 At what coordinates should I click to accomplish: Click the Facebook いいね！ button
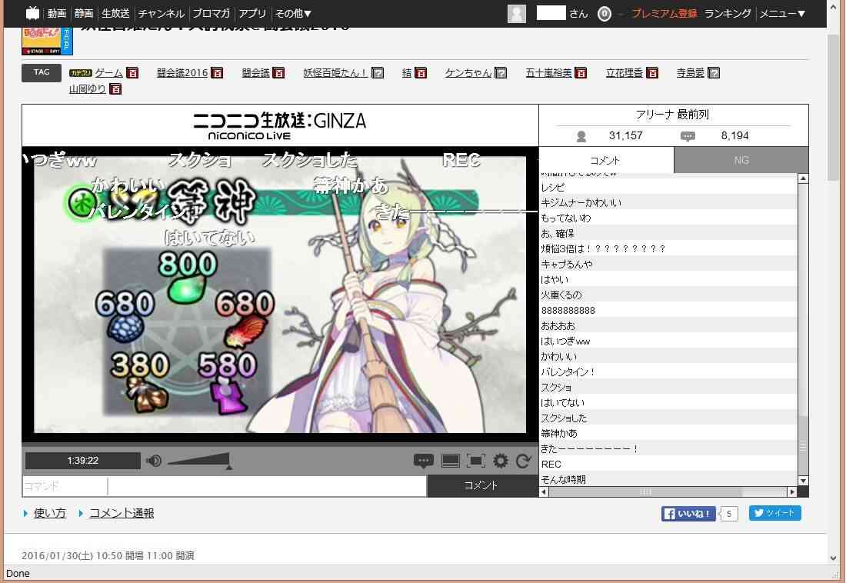tap(688, 513)
